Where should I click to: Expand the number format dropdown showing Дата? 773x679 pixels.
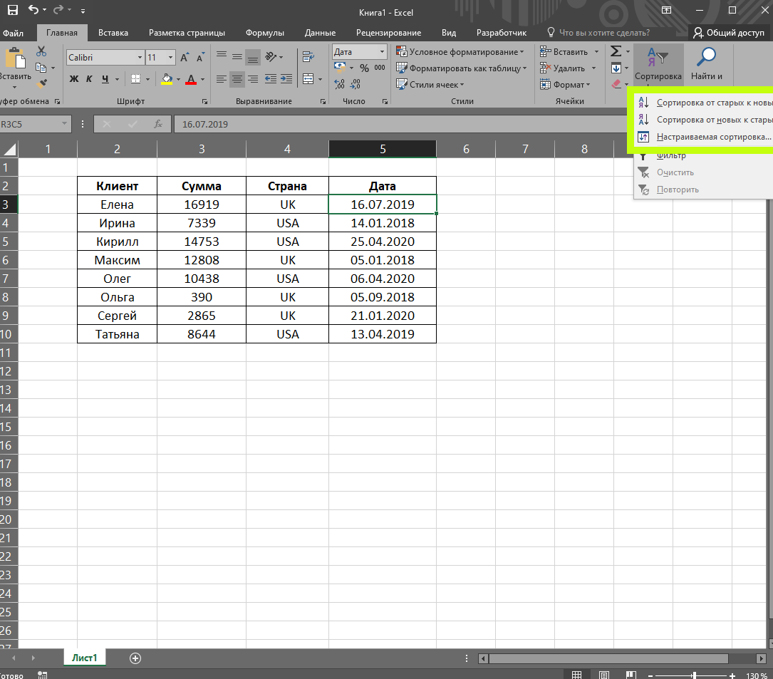tap(383, 52)
